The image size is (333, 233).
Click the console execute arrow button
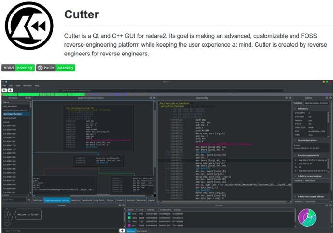(122, 231)
